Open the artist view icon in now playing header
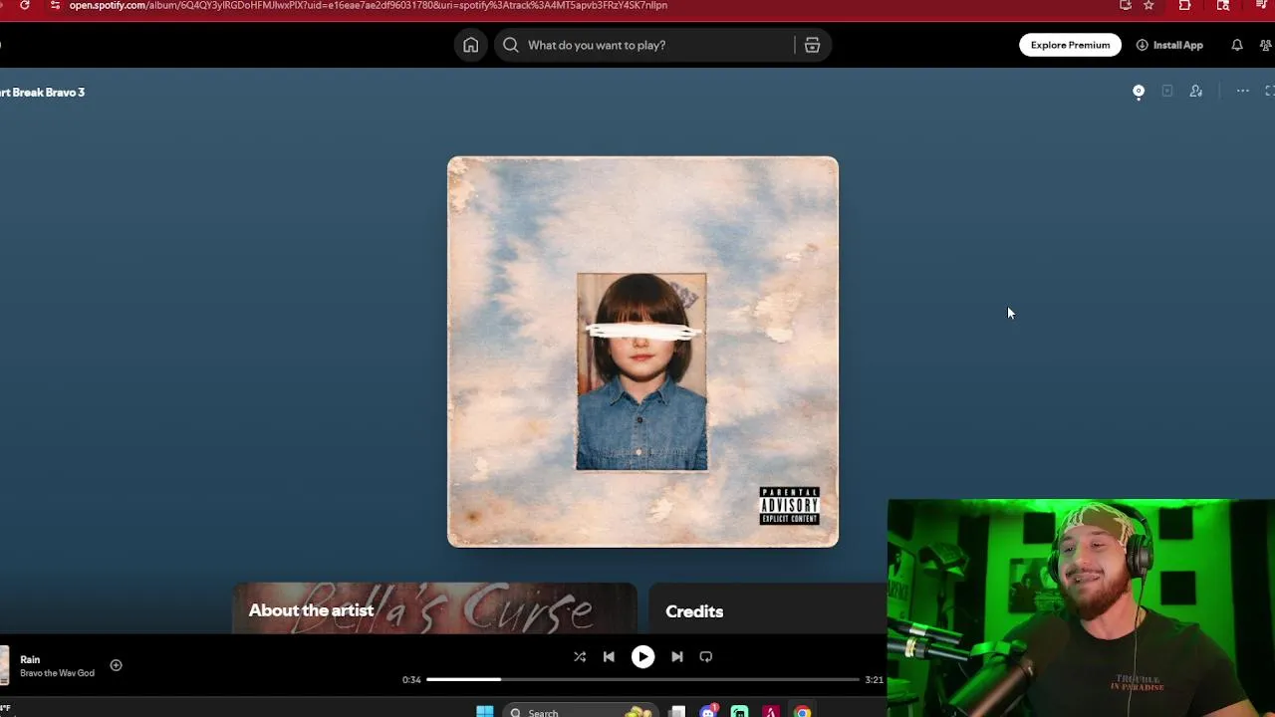This screenshot has width=1275, height=717. coord(1196,91)
